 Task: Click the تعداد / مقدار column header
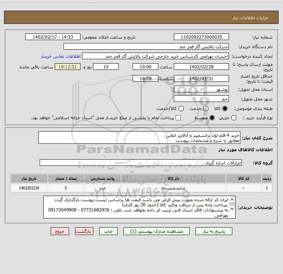pyautogui.click(x=66, y=178)
